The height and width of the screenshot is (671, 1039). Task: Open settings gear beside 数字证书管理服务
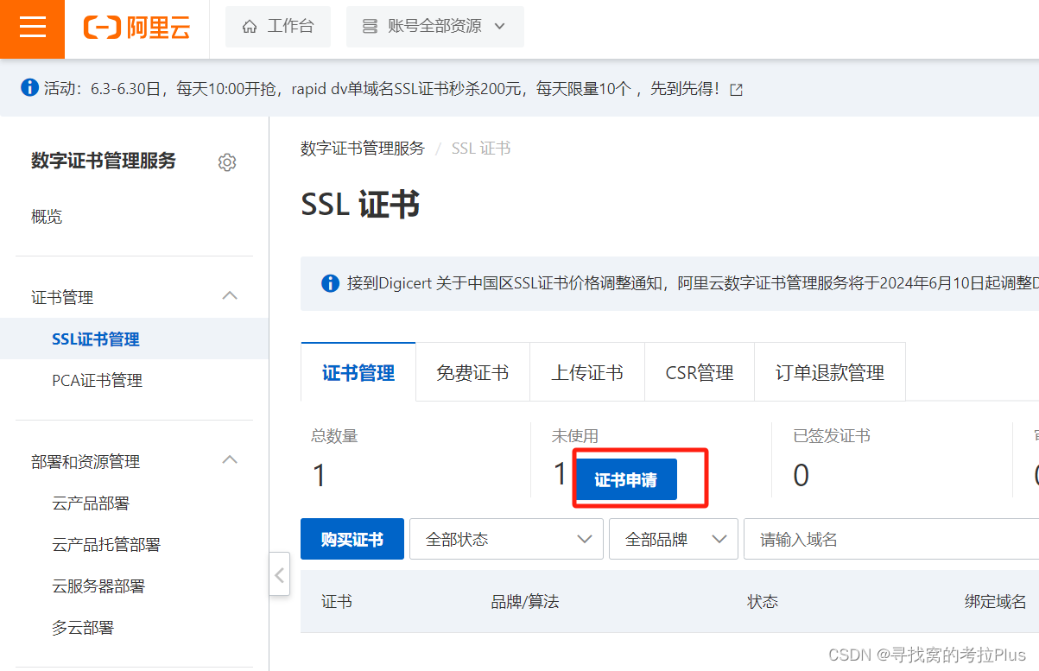point(227,162)
